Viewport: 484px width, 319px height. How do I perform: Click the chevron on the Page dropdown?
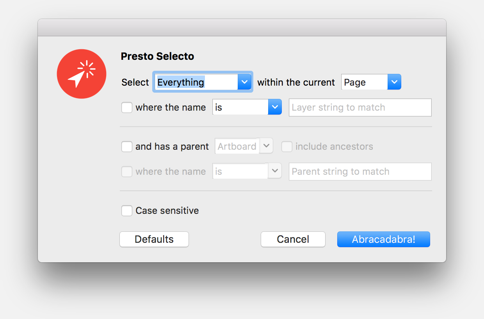click(x=394, y=82)
